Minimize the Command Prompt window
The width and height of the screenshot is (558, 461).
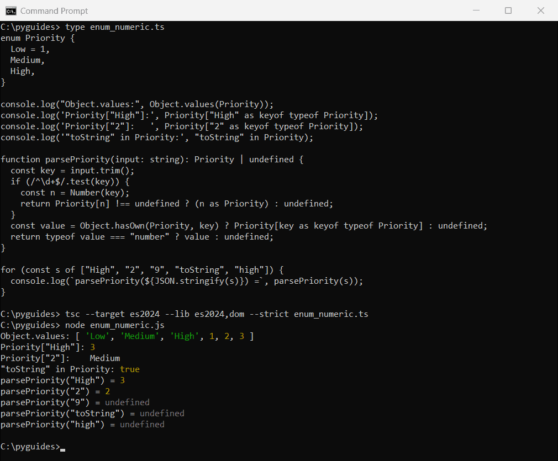476,10
